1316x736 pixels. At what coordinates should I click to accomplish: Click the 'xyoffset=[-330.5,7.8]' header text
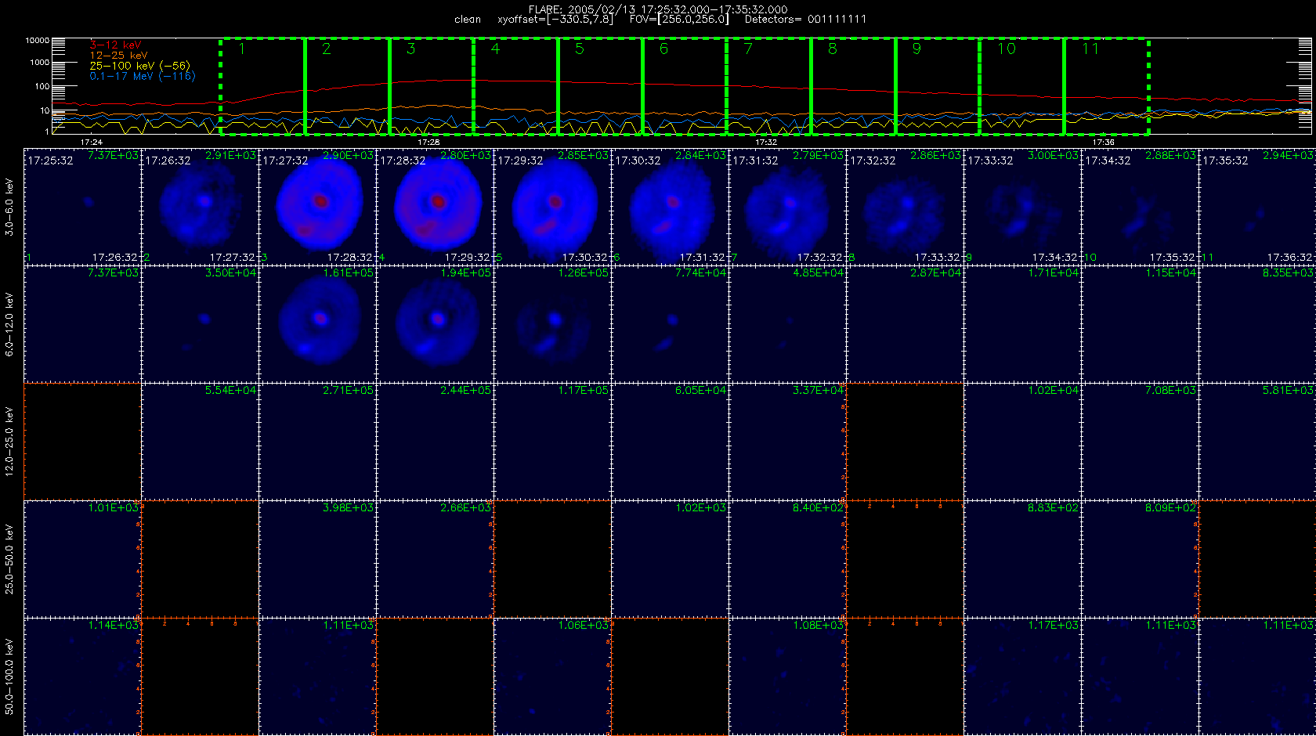tap(555, 19)
